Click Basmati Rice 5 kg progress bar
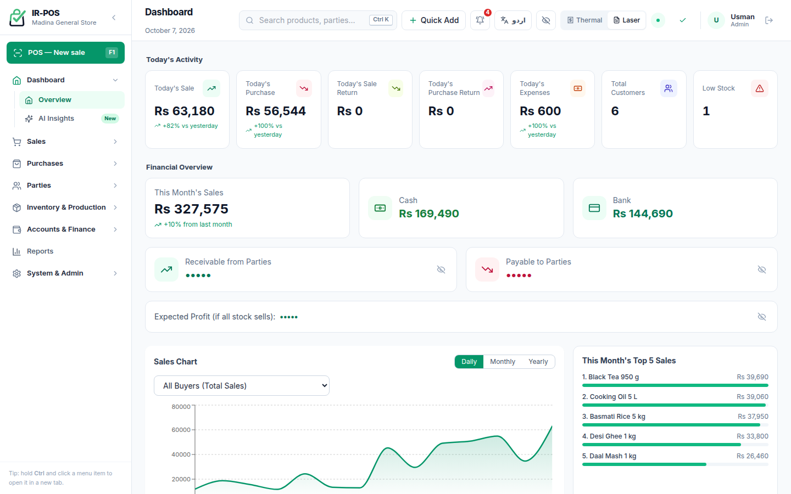This screenshot has width=791, height=494. click(x=675, y=425)
